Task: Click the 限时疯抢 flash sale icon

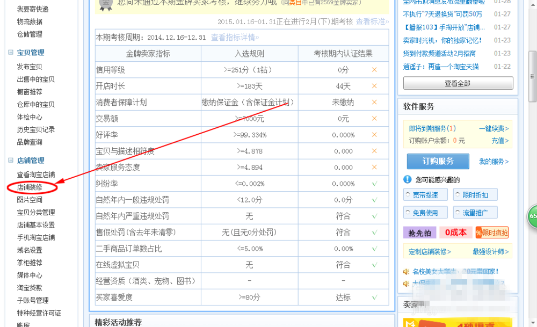Action: [492, 233]
